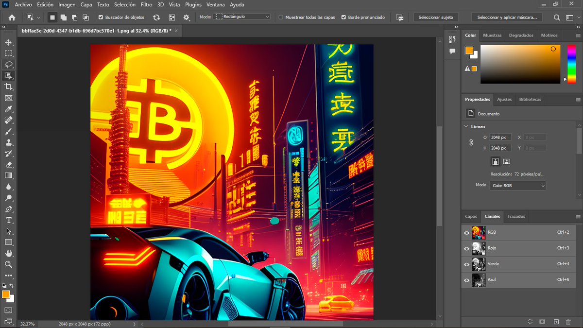Select the Rectangle shape tool

coord(9,242)
